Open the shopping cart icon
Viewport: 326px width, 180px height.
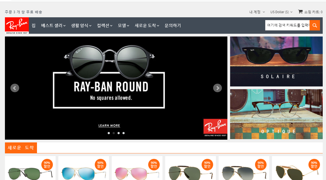(300, 12)
